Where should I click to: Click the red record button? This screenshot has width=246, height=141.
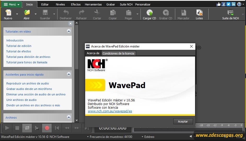[47, 128]
